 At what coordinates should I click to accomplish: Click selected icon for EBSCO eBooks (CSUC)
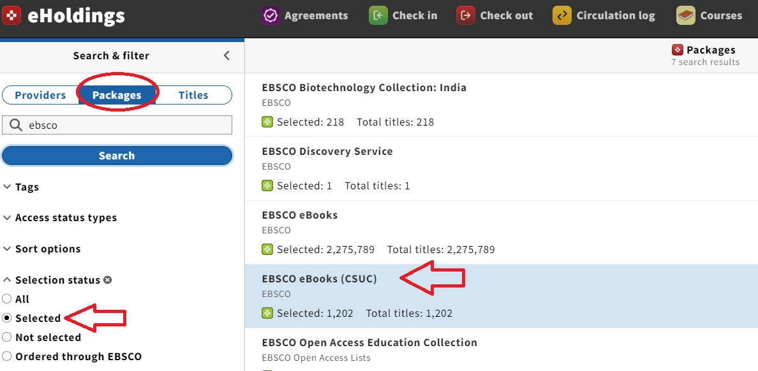(267, 313)
